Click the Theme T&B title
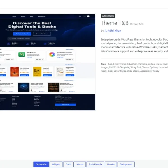The width and height of the screenshot is (168, 168). pos(115,23)
